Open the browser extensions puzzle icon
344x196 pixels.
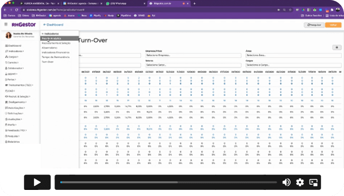point(332,10)
